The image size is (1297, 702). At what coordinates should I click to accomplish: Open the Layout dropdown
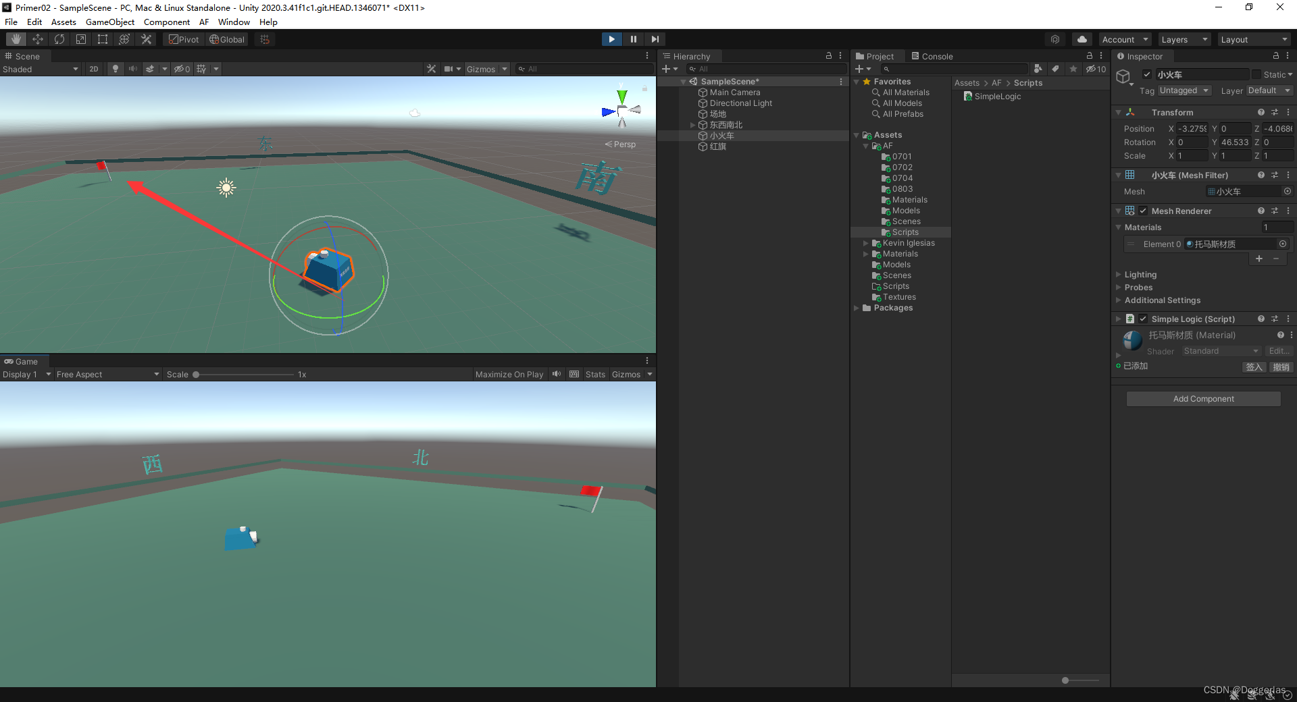pos(1254,39)
